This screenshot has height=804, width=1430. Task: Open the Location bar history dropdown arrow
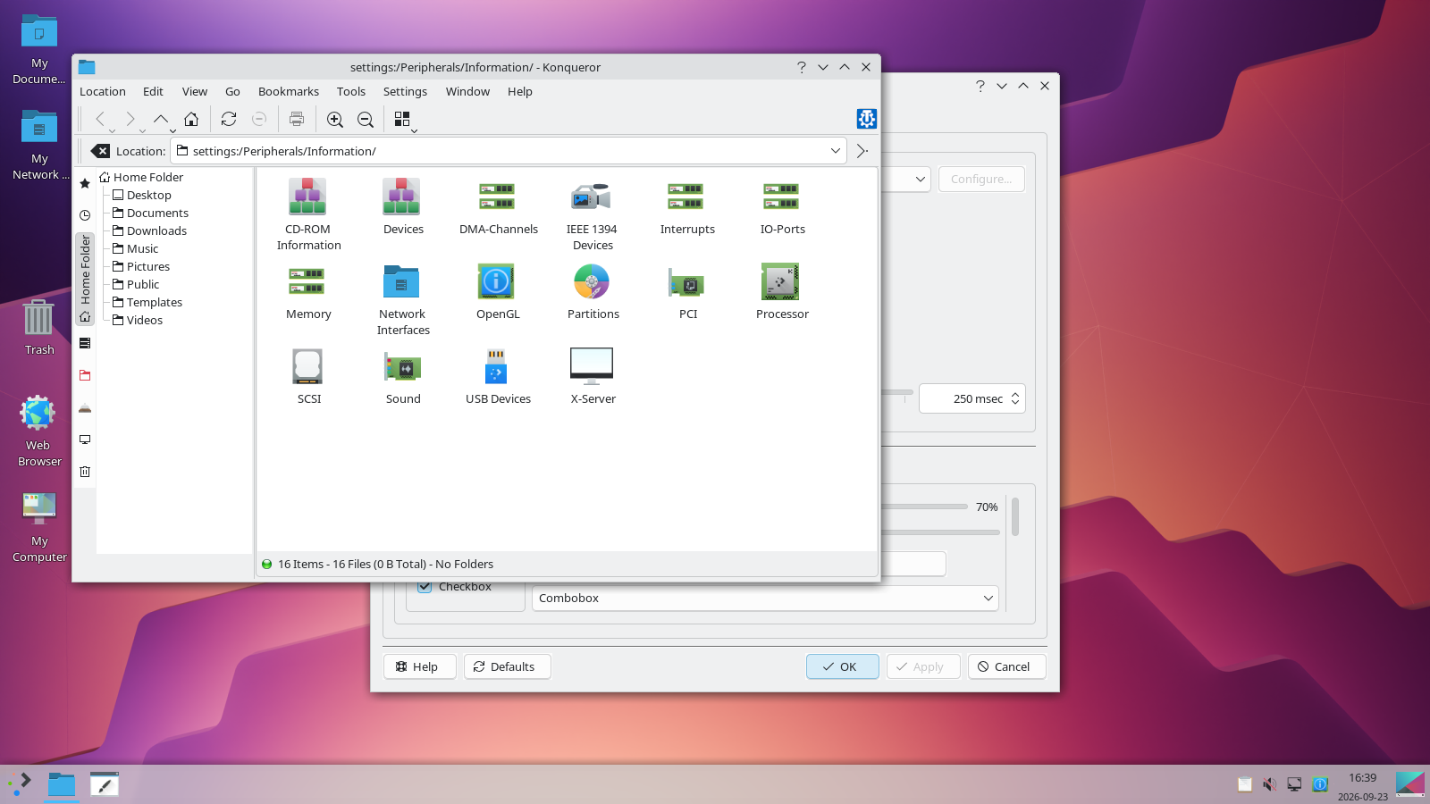tap(835, 151)
